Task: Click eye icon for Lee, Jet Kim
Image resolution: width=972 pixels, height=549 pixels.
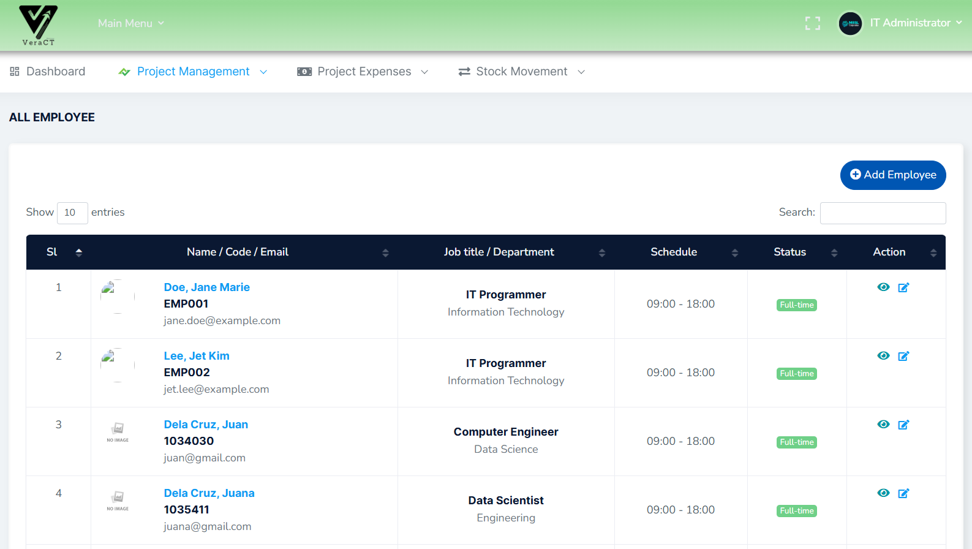Action: pyautogui.click(x=883, y=356)
